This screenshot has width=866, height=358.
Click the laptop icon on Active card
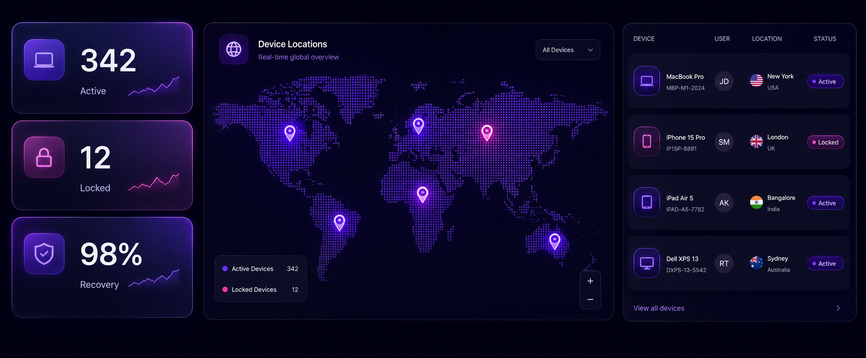pyautogui.click(x=44, y=60)
